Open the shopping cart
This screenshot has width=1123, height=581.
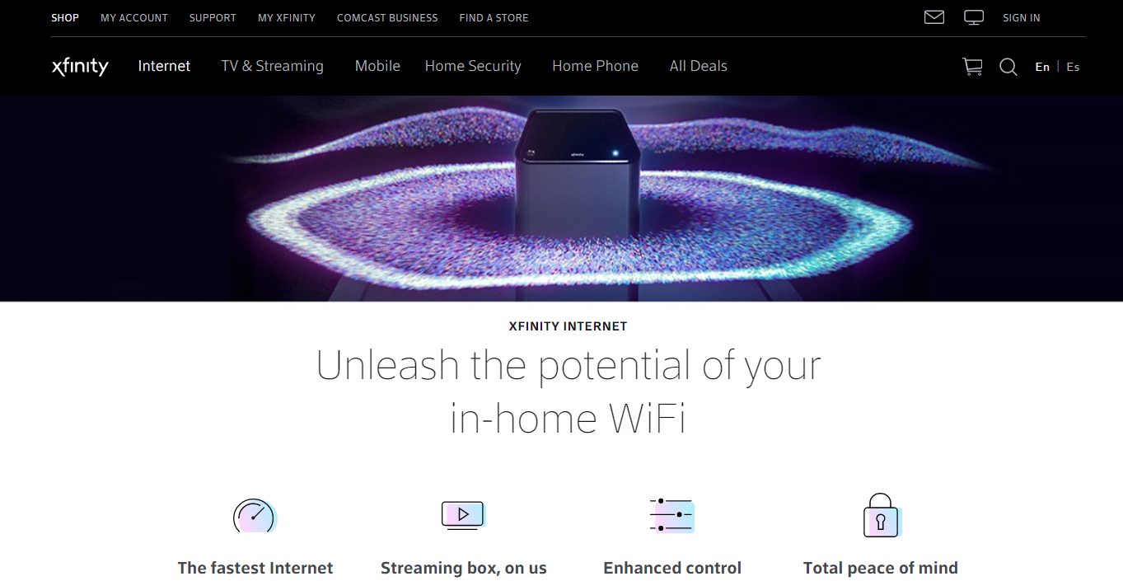point(972,67)
